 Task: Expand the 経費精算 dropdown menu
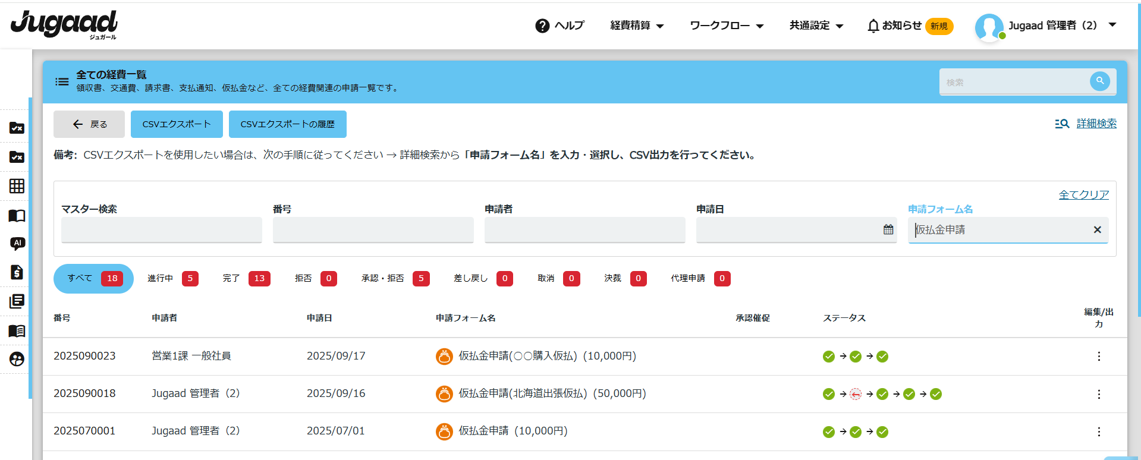(637, 26)
